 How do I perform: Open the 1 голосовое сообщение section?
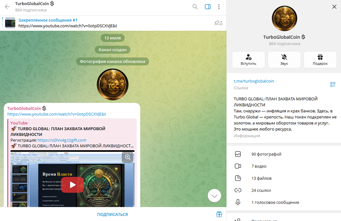[x=284, y=202]
